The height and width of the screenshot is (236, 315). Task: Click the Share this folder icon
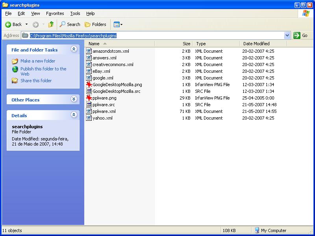(15, 81)
